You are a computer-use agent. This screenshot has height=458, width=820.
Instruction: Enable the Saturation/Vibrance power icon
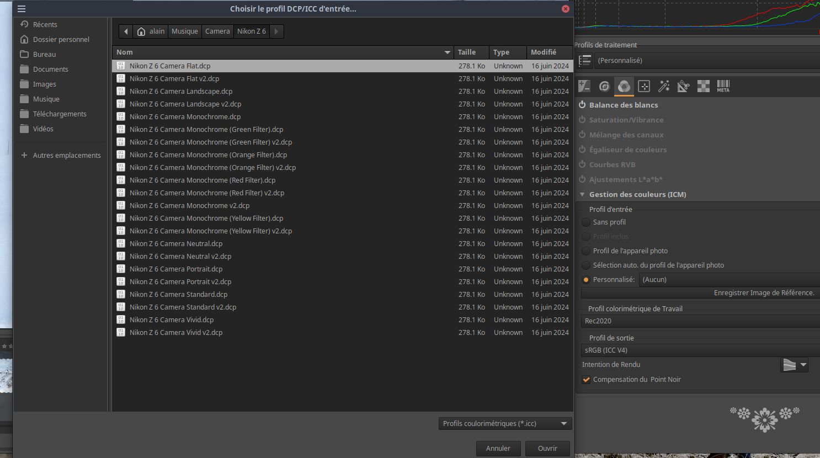pos(582,120)
